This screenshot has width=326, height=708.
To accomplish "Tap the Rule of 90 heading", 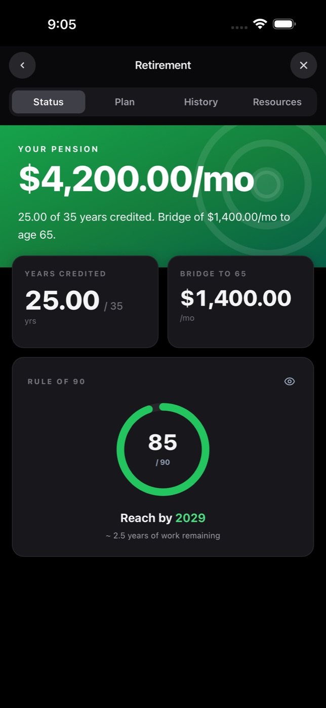I will click(56, 381).
